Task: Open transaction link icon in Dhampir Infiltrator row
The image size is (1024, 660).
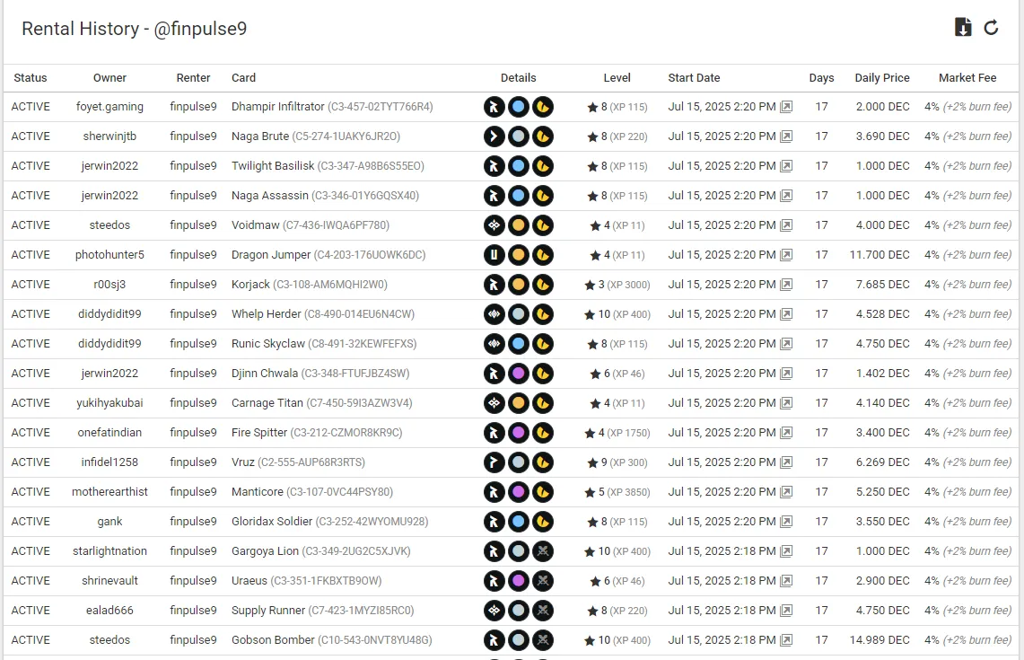Action: (x=786, y=107)
